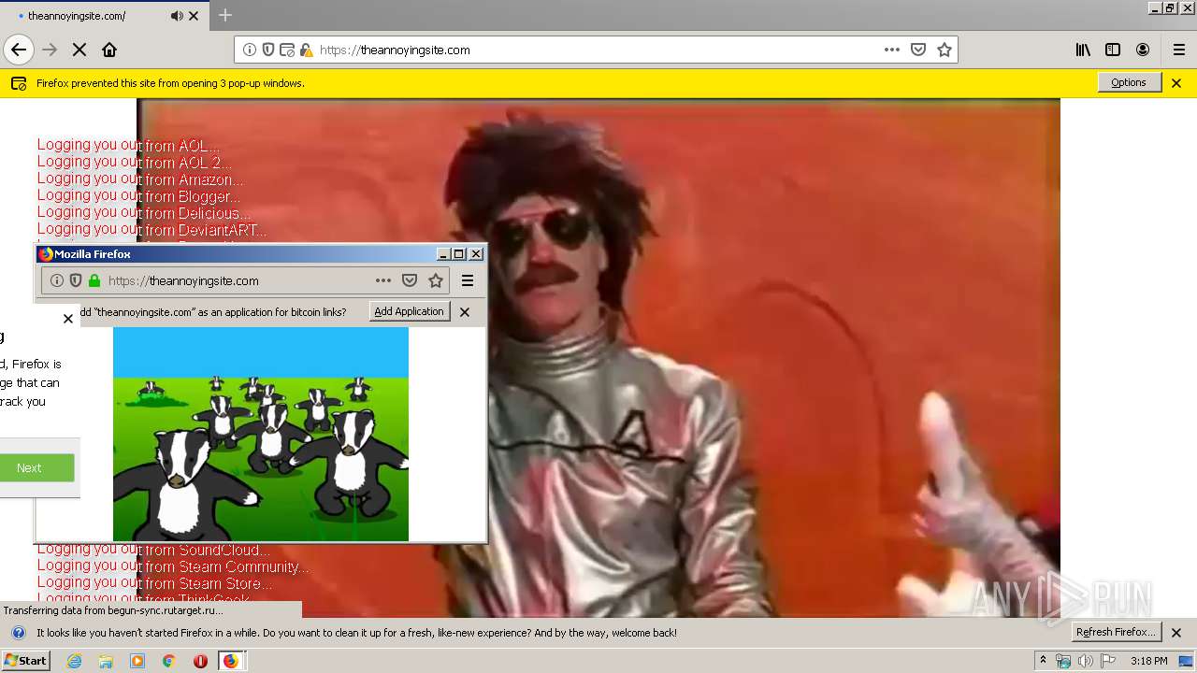Image resolution: width=1197 pixels, height=673 pixels.
Task: Open hamburger menu in popup window
Action: point(468,280)
